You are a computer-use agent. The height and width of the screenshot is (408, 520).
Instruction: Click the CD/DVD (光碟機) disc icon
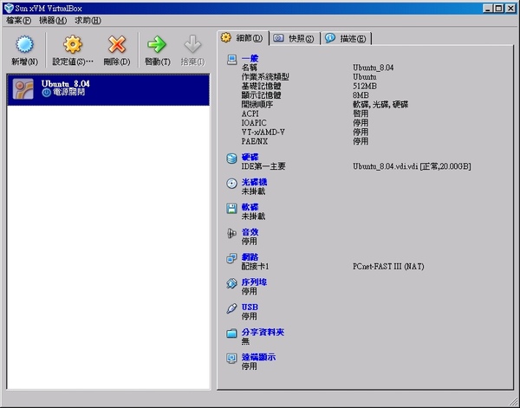point(231,184)
